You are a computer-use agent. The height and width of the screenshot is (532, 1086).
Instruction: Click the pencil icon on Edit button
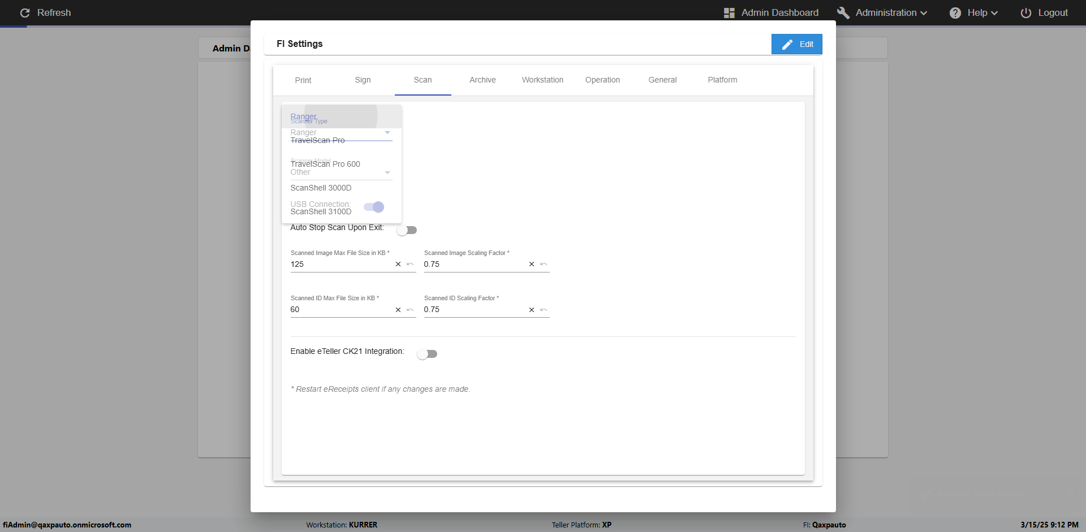787,44
